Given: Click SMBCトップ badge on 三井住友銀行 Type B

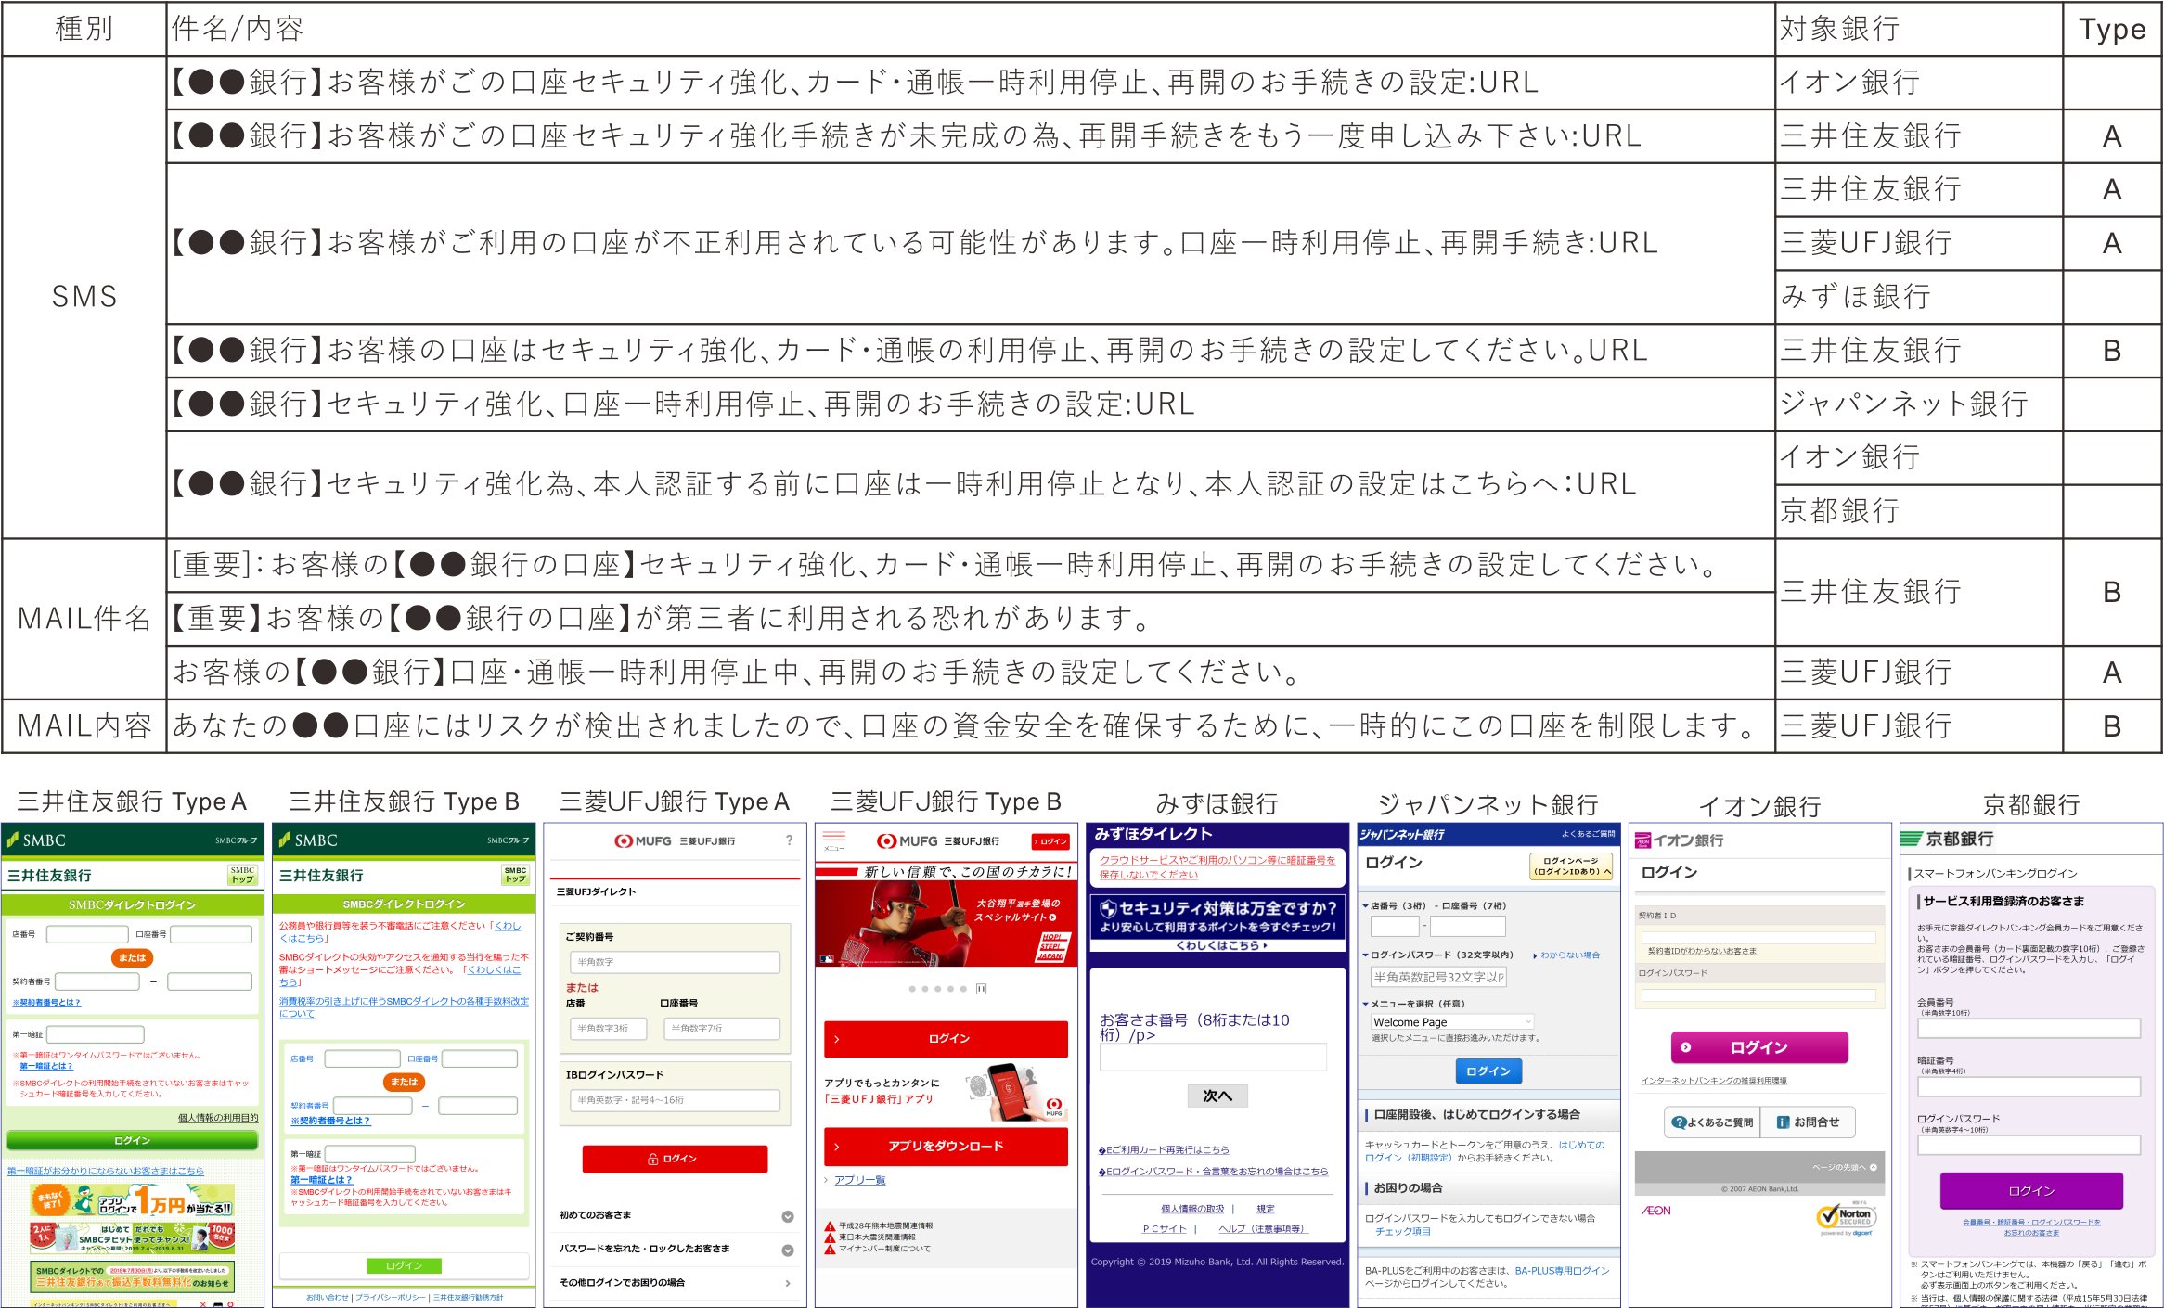Looking at the screenshot, I should (x=515, y=875).
